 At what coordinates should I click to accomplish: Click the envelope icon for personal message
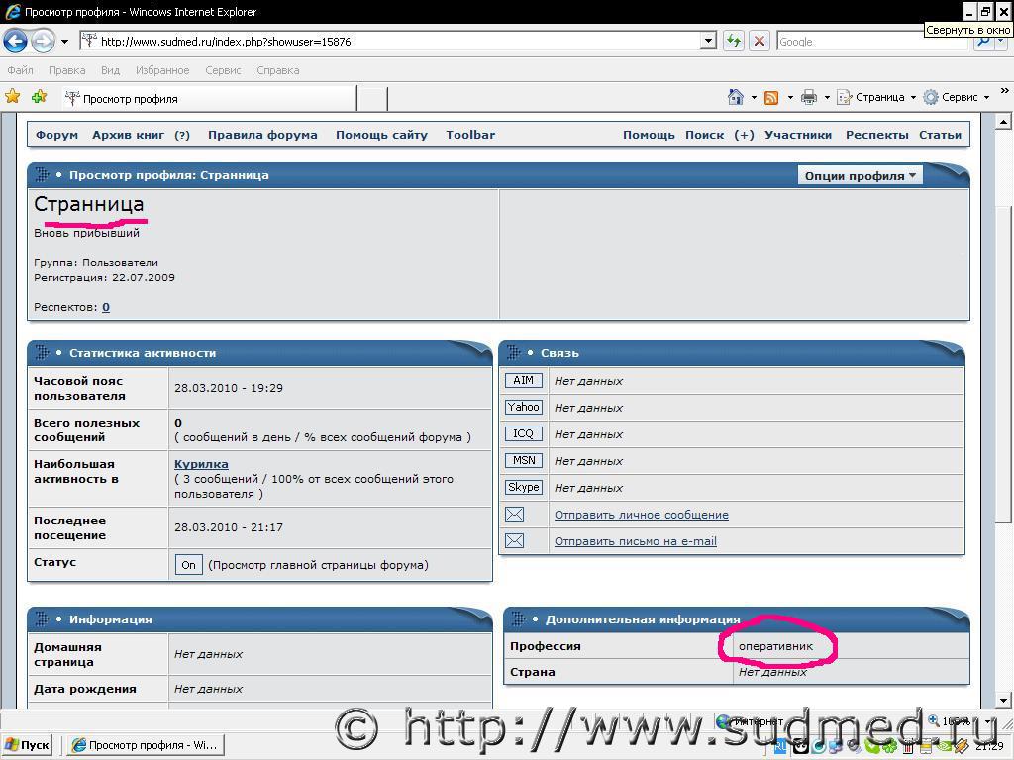[x=515, y=515]
